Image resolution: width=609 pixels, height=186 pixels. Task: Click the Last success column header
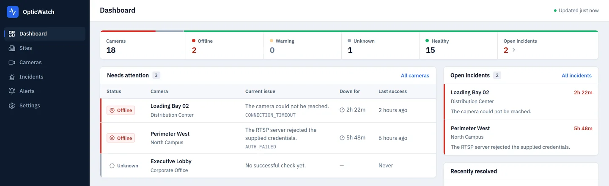392,91
